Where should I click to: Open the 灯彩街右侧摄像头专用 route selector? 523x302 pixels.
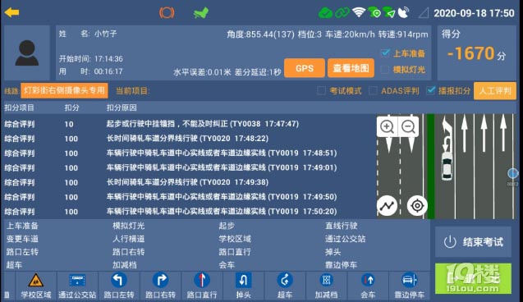click(64, 90)
